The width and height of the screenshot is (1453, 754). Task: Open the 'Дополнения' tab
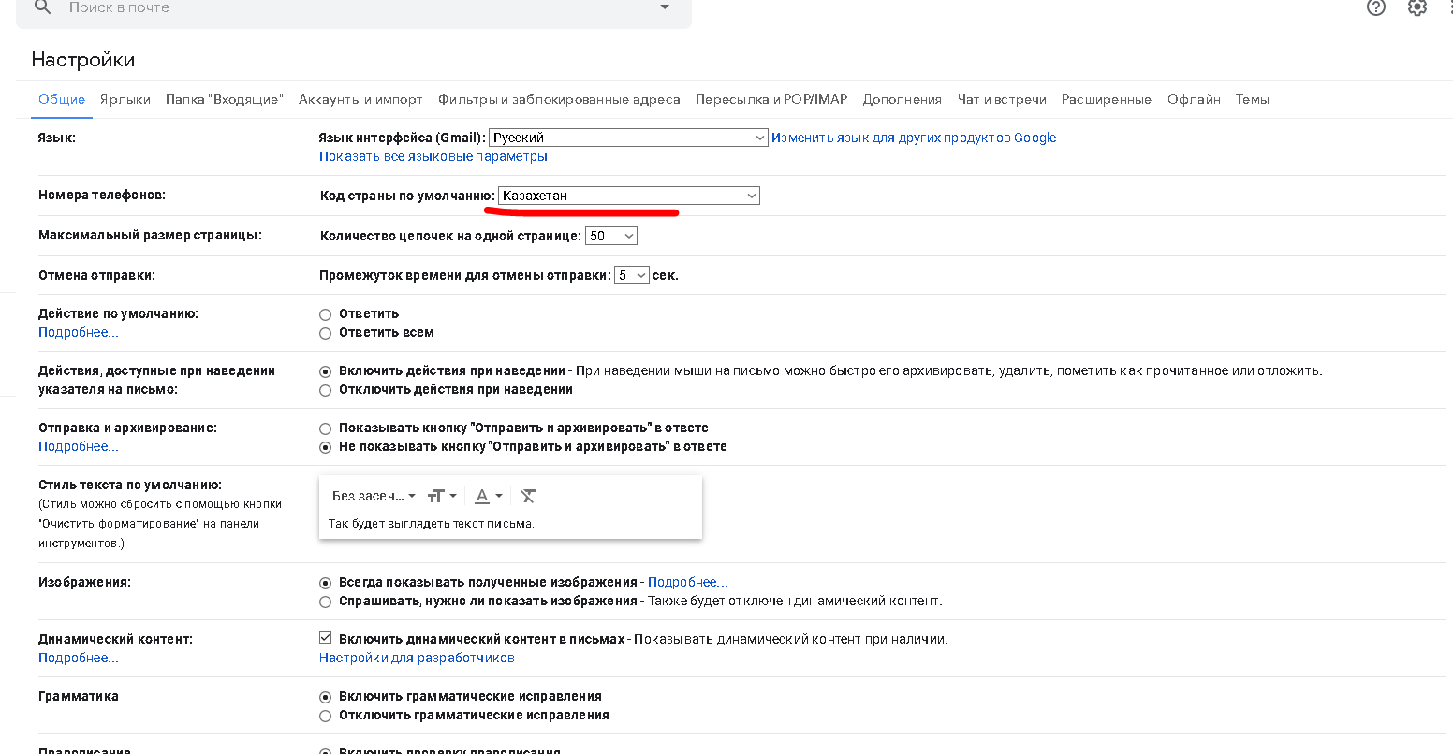click(x=903, y=99)
